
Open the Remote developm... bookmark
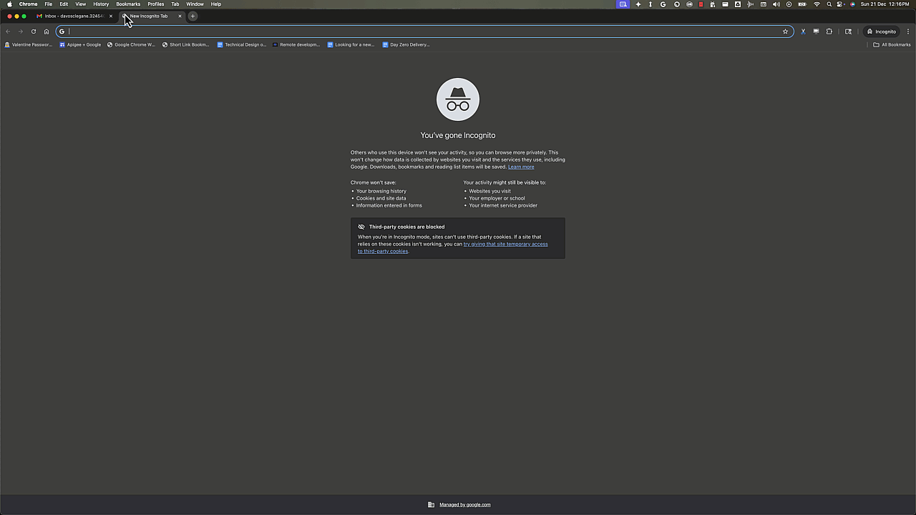coord(296,44)
